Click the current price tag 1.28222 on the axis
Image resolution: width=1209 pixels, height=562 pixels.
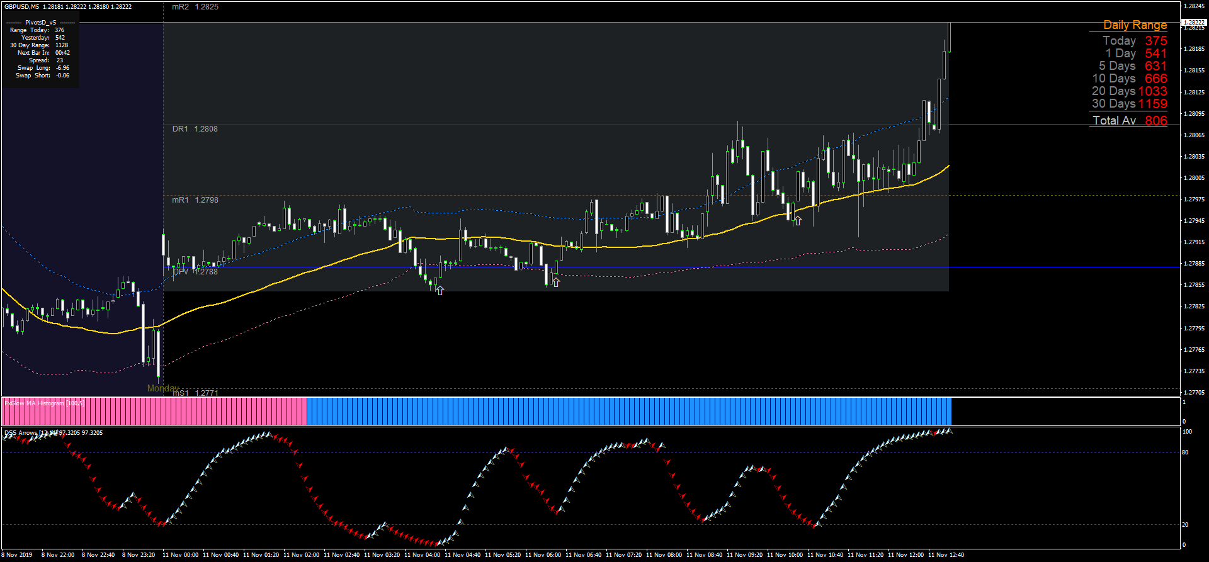[1193, 22]
